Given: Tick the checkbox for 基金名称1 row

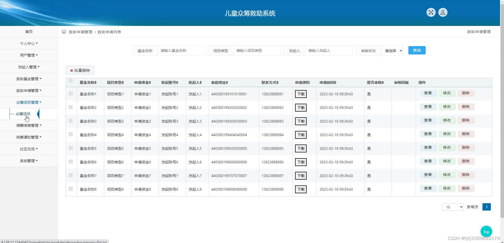Looking at the screenshot, I should coord(71,93).
